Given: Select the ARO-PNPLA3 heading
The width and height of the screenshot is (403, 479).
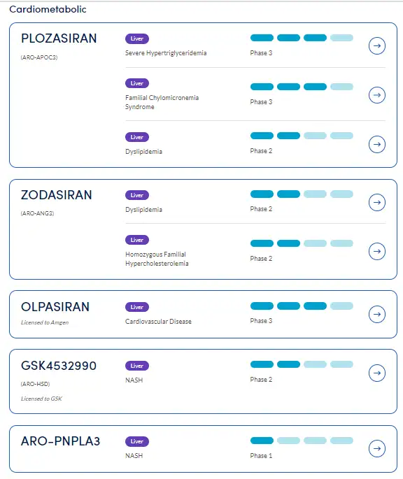Looking at the screenshot, I should (x=61, y=441).
